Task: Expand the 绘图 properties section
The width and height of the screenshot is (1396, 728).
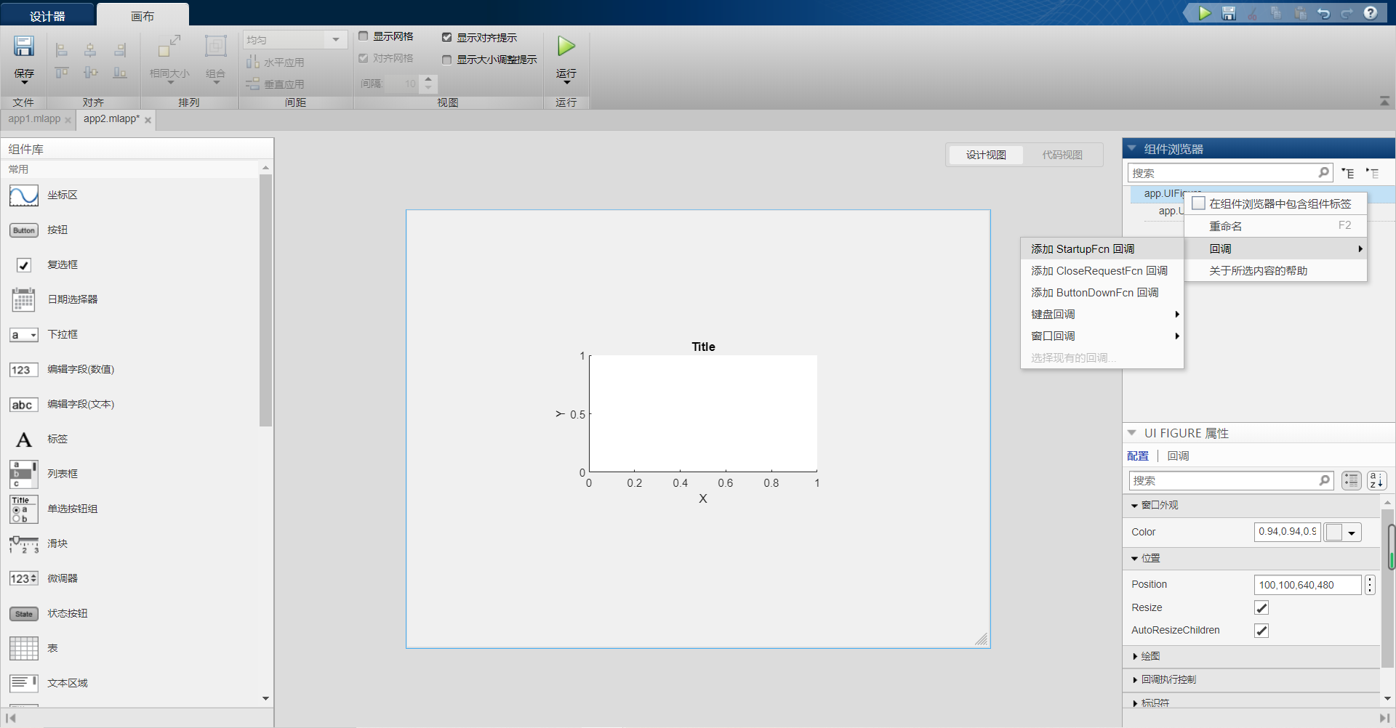Action: coord(1150,655)
